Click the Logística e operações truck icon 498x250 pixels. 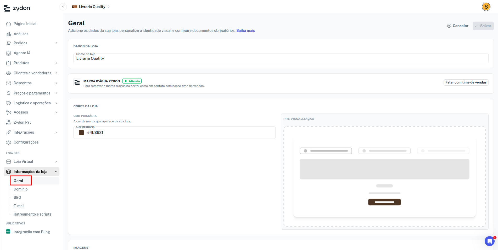9,103
